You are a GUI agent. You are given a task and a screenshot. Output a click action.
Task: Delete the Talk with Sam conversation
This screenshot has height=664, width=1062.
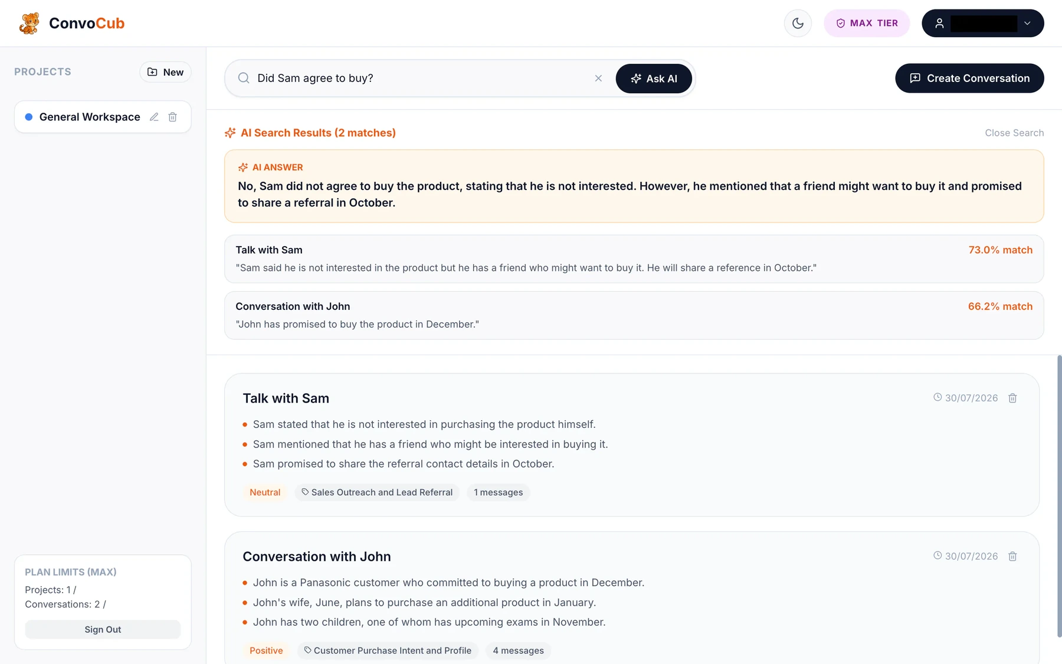pos(1012,398)
